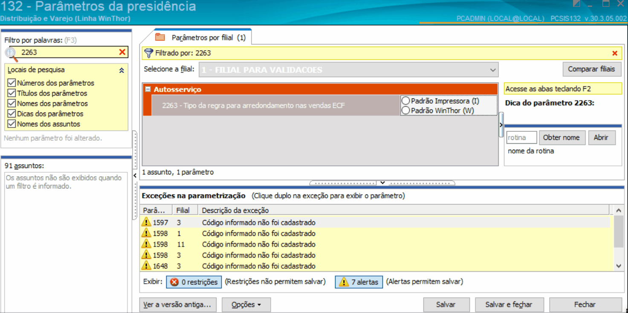Viewport: 628px width, 313px height.
Task: Click warning icon of parameter 1597 row
Action: (146, 222)
